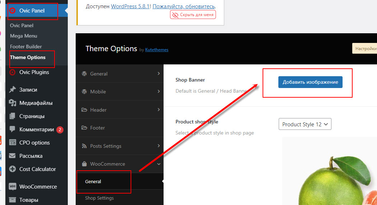Screen dimensions: 377x205
Task: Open the Медиафайлы admin menu
Action: click(37, 103)
